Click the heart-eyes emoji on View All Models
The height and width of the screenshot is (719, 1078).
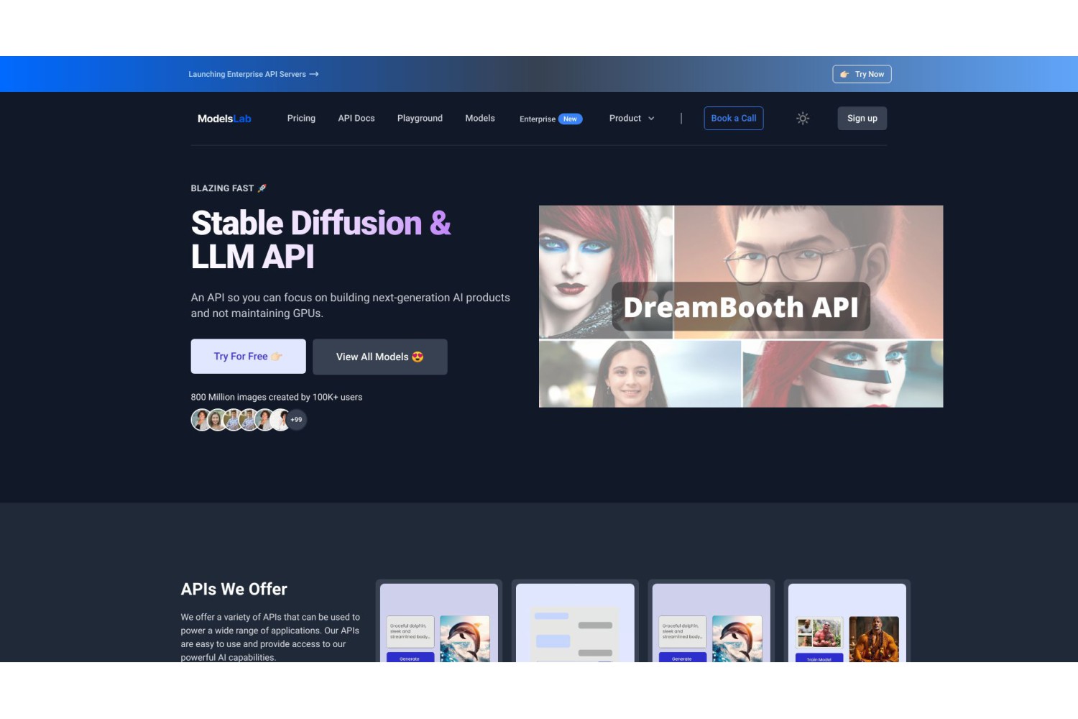point(418,357)
